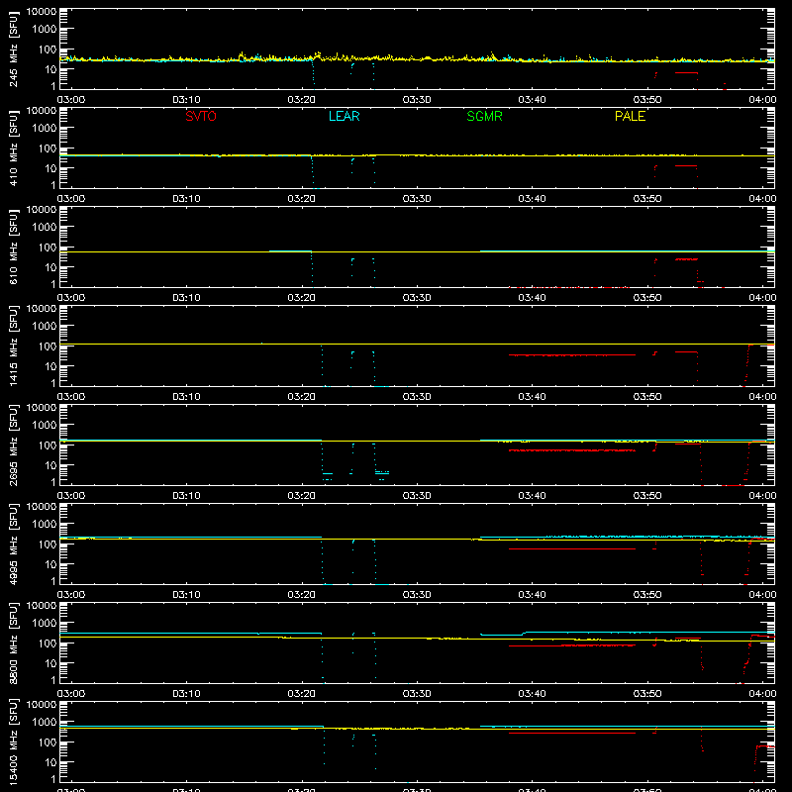Click the 03:10 tick below the 410 MHz panel

point(186,199)
